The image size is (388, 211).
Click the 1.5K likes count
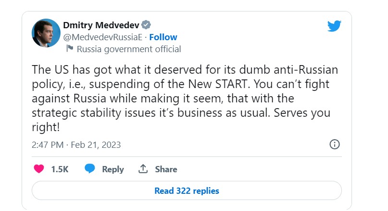coord(60,169)
